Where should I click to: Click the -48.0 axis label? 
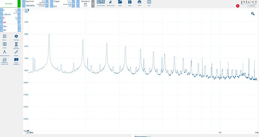[26, 34]
